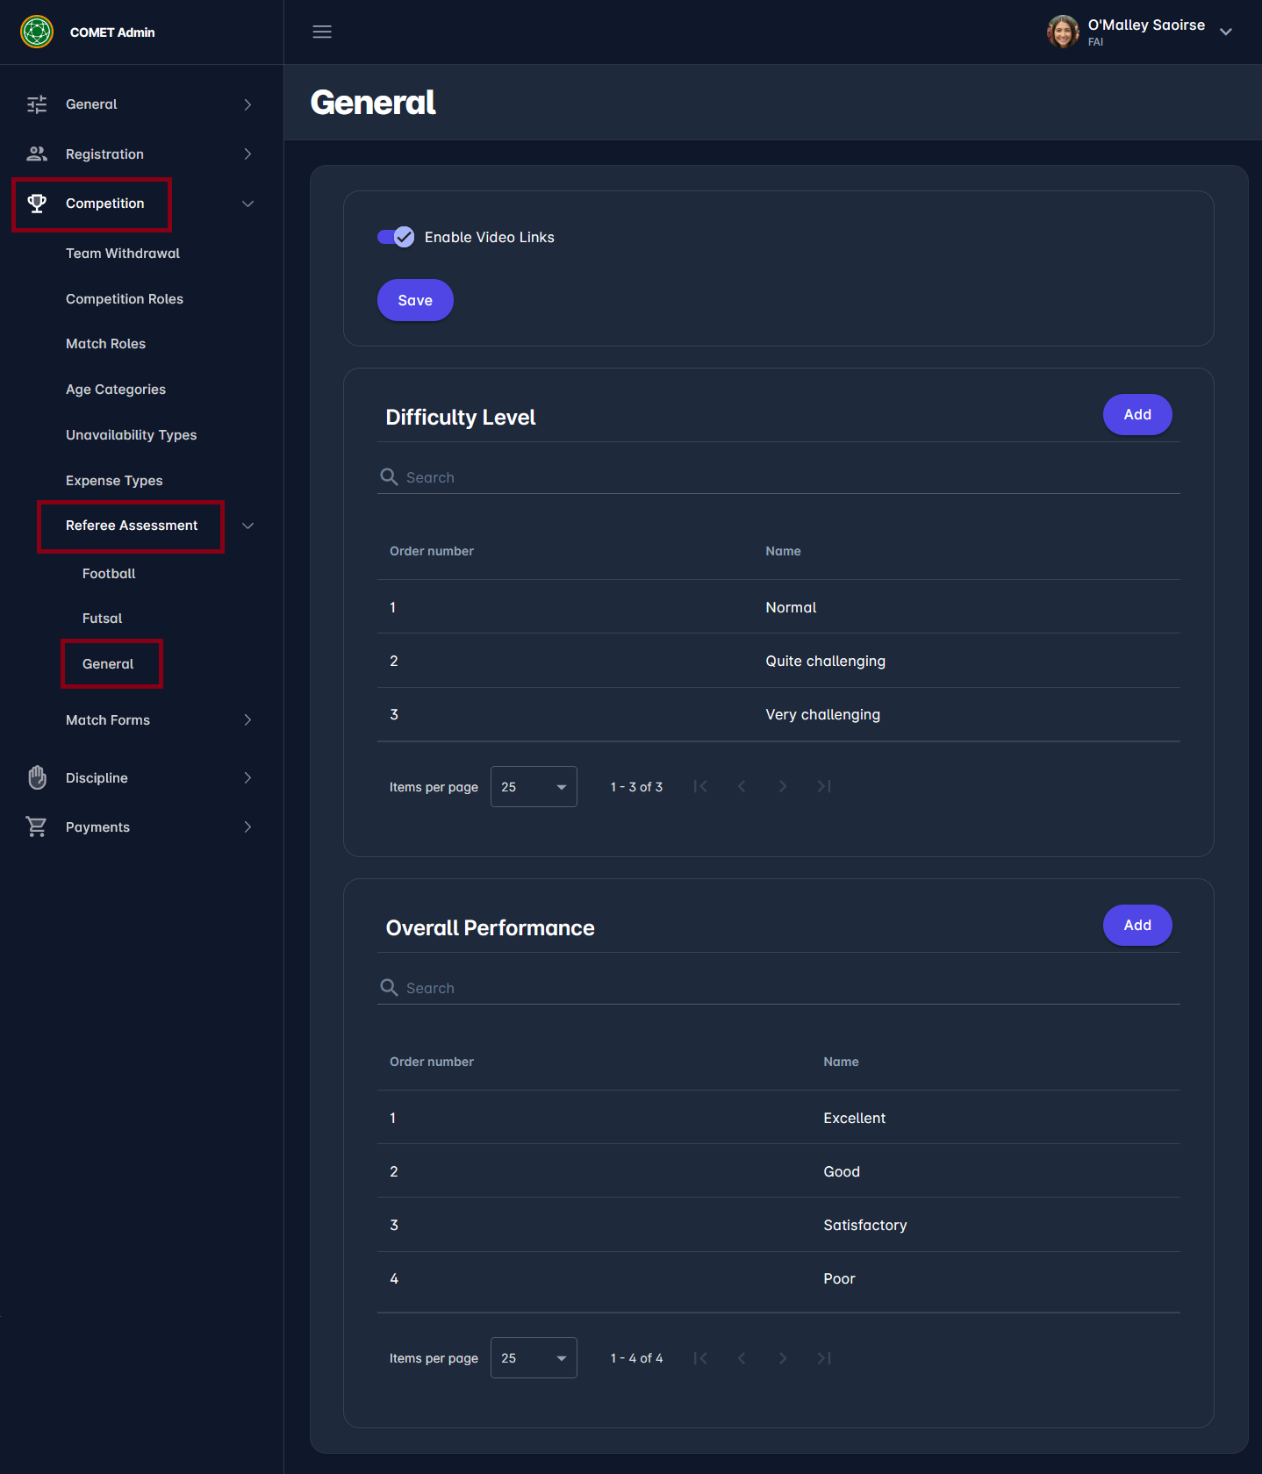Image resolution: width=1262 pixels, height=1474 pixels.
Task: Click the Discipline hand icon
Action: (x=37, y=777)
